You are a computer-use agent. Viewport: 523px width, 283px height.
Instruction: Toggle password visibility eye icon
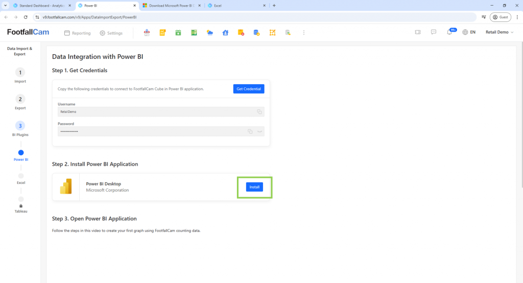coord(259,131)
